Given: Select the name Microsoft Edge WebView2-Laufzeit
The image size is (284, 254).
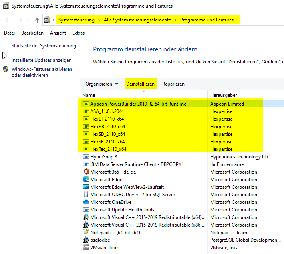Looking at the screenshot, I should coord(127,187).
